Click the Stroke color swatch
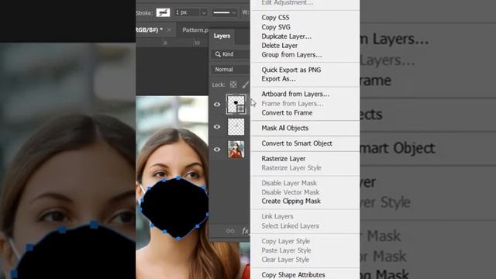The image size is (496, 279). pos(164,12)
